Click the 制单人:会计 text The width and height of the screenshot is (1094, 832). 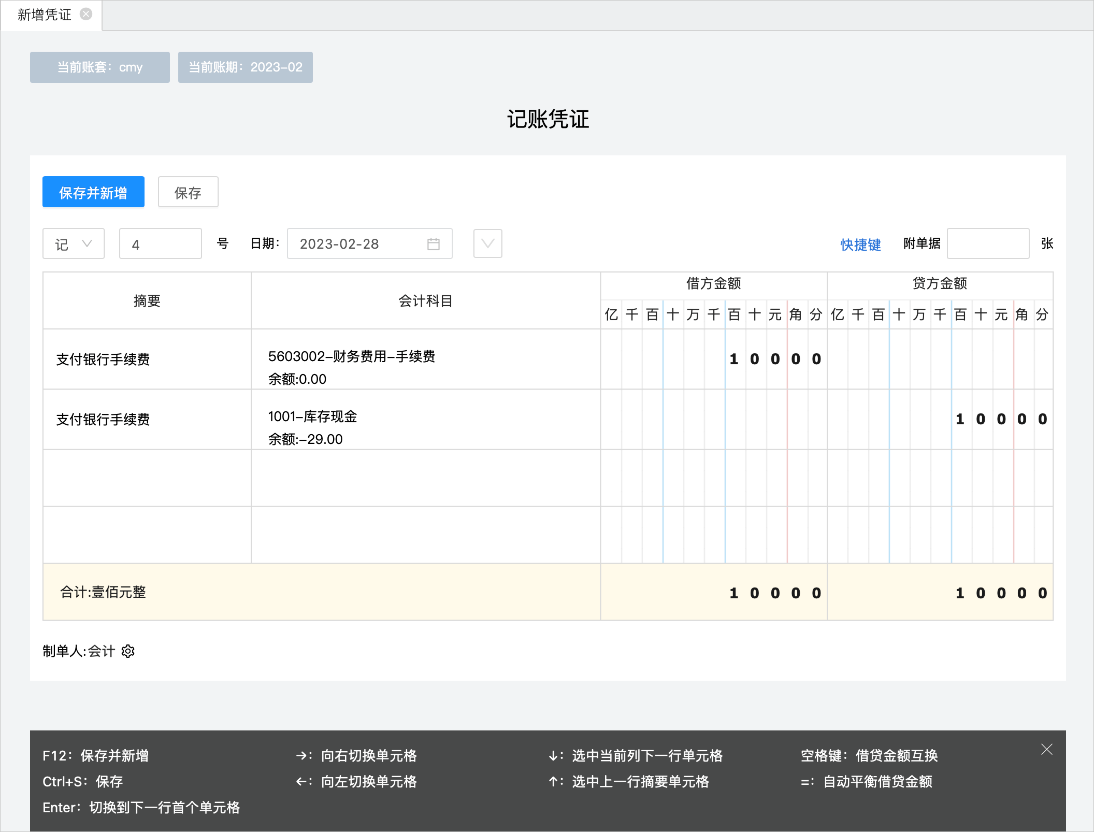[79, 651]
